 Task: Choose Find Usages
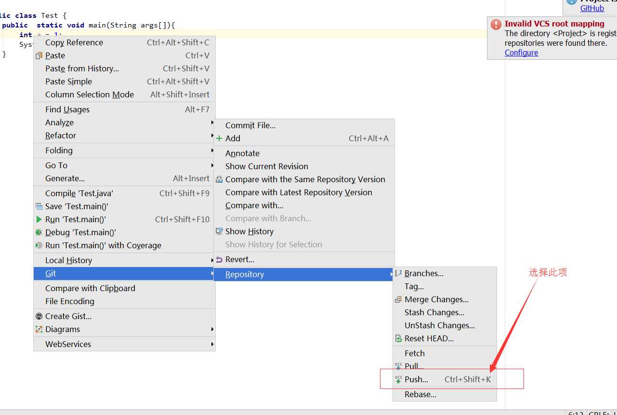pyautogui.click(x=124, y=109)
